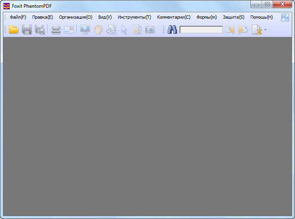The image size is (295, 219).
Task: Select the Hand tool
Action: (98, 29)
